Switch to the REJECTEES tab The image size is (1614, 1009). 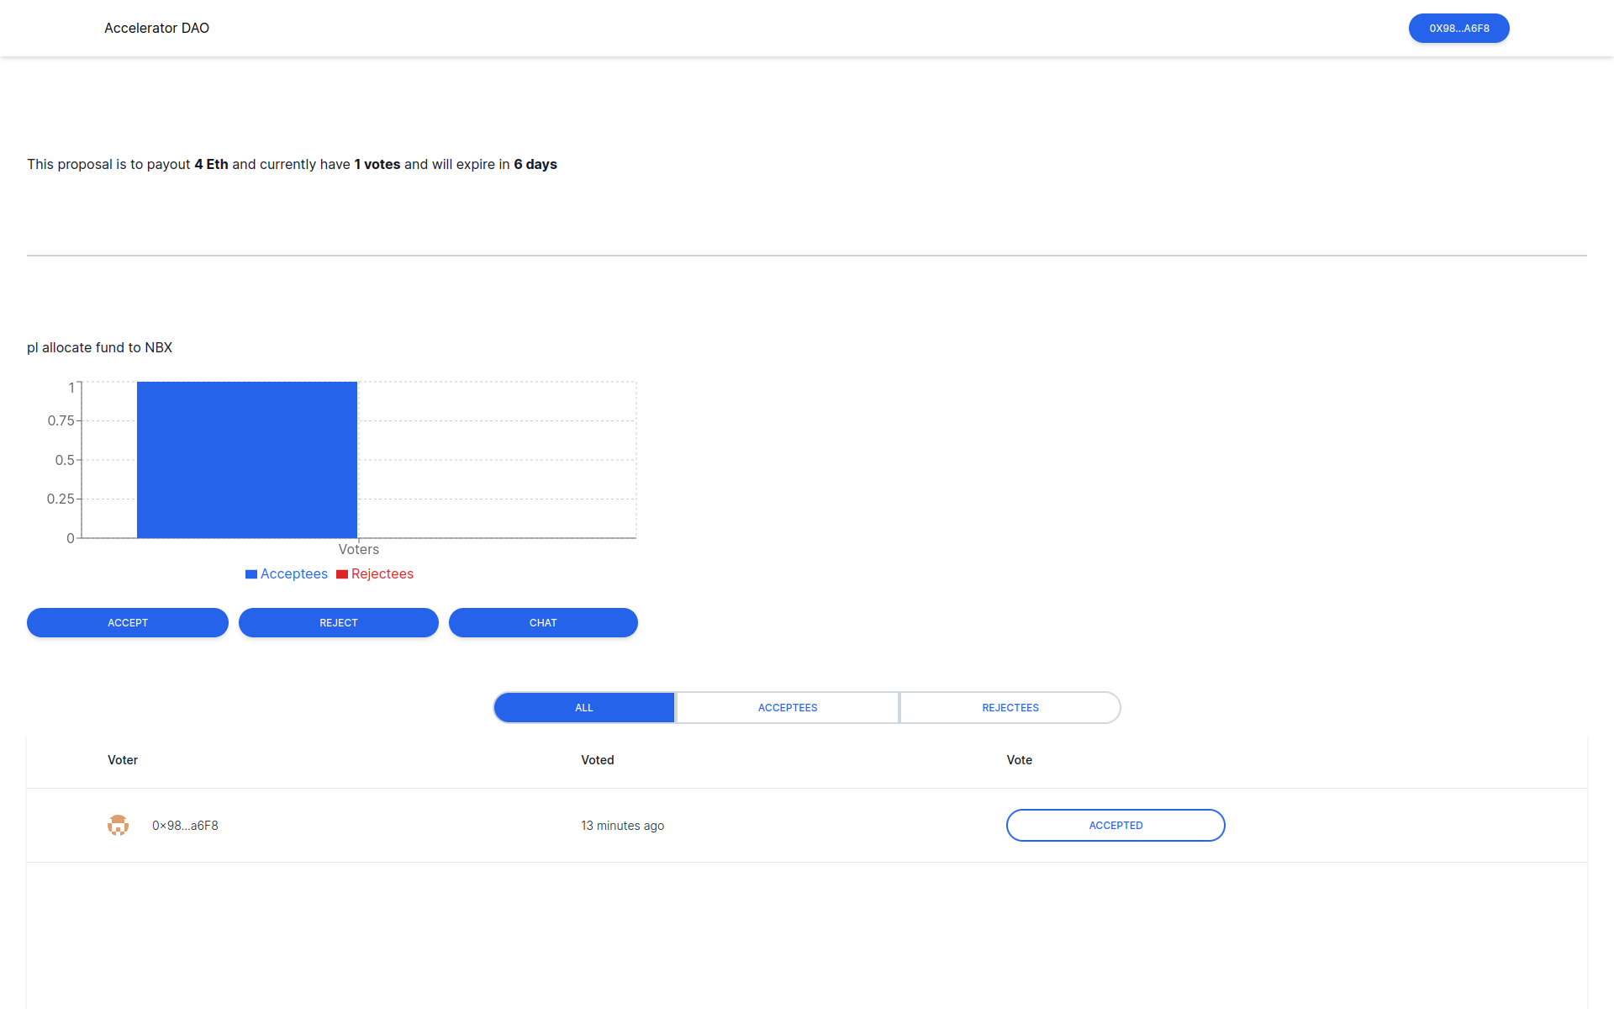pos(1010,708)
